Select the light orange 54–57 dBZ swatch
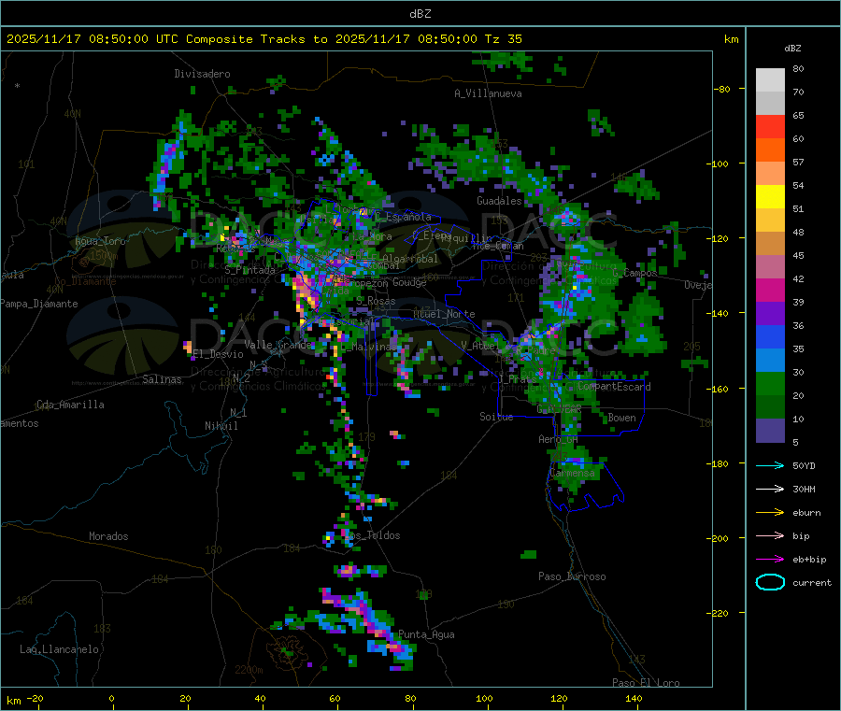Image resolution: width=841 pixels, height=711 pixels. pyautogui.click(x=770, y=173)
